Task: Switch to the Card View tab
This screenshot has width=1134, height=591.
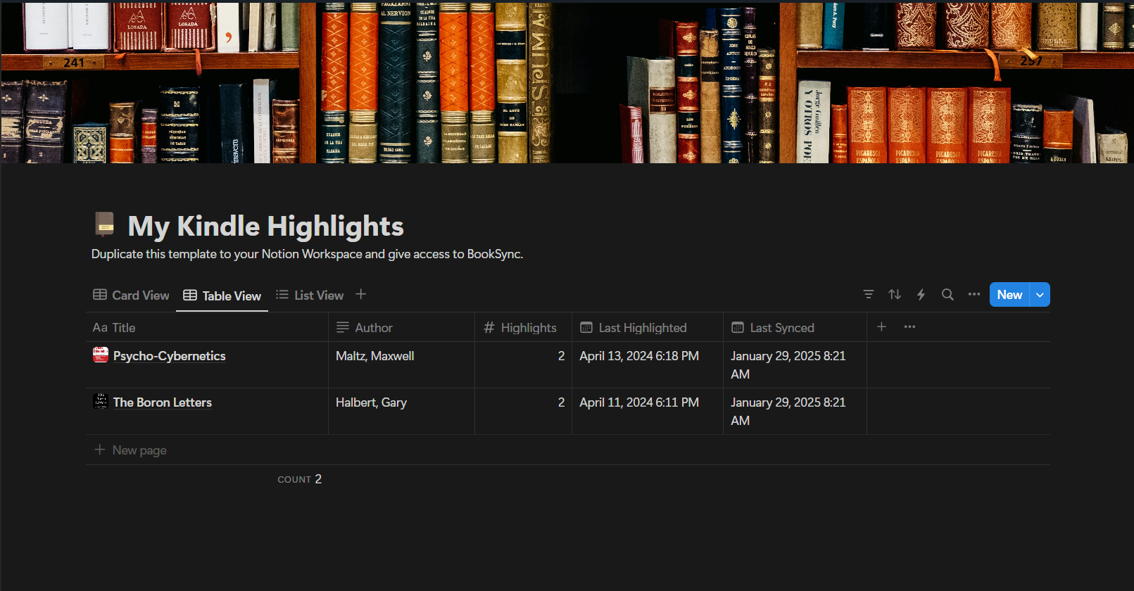Action: click(131, 295)
